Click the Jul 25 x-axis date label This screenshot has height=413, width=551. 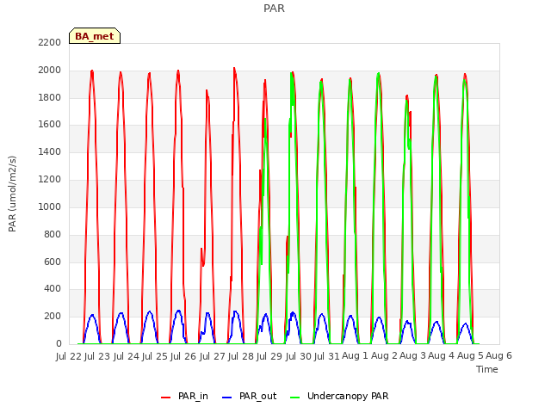pos(155,356)
